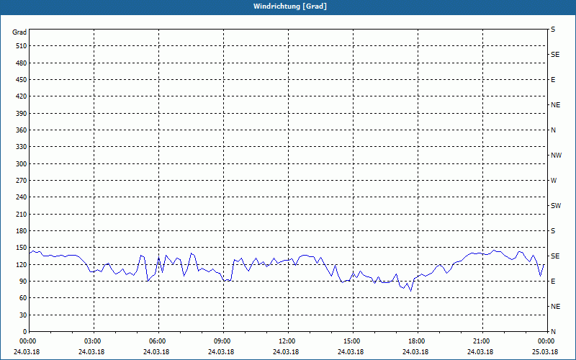Click the N compass label at 0

(x=553, y=331)
